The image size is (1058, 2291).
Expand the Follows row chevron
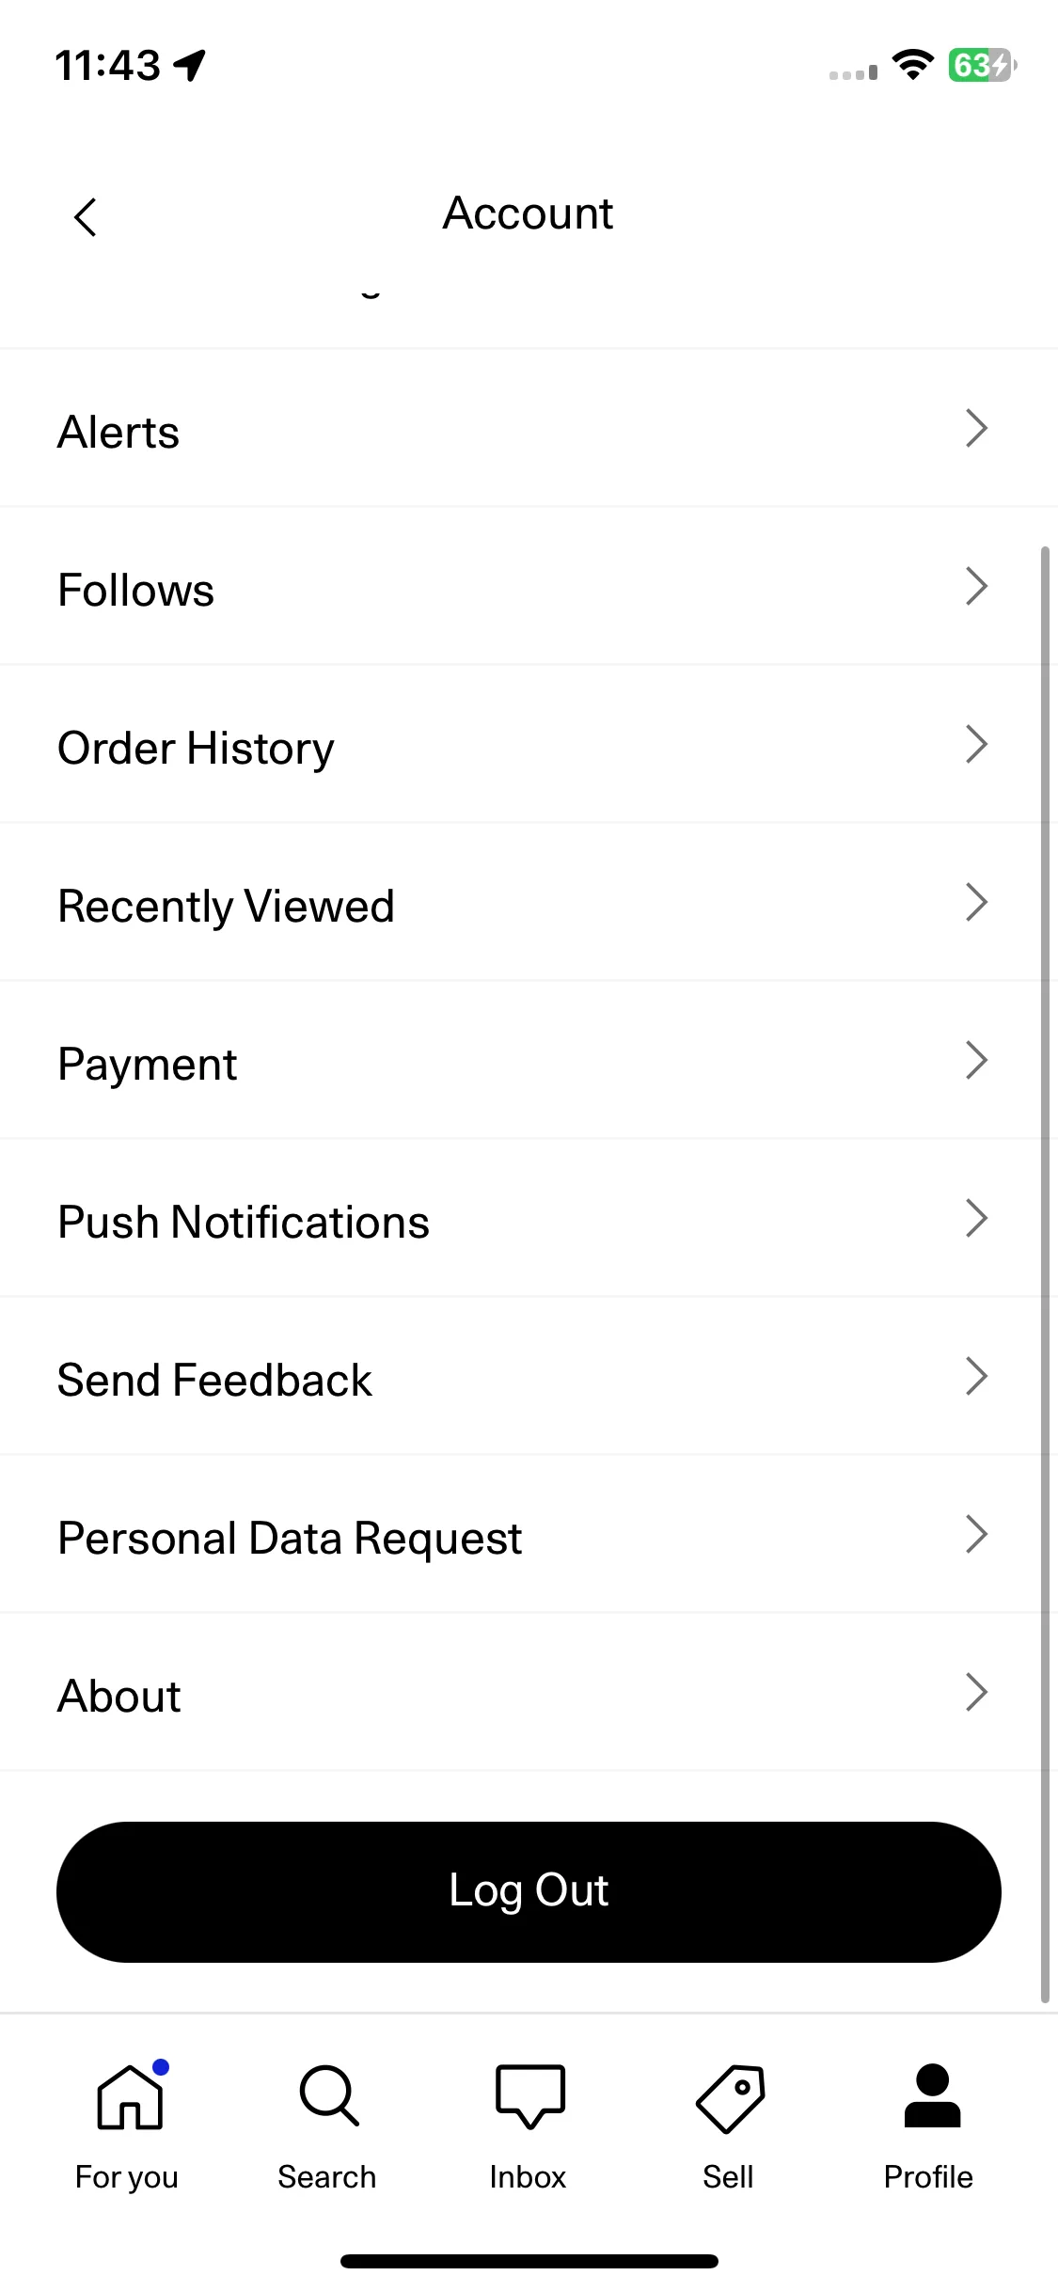point(977,587)
